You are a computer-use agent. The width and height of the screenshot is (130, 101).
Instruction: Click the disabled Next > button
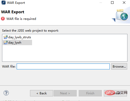point(65,93)
